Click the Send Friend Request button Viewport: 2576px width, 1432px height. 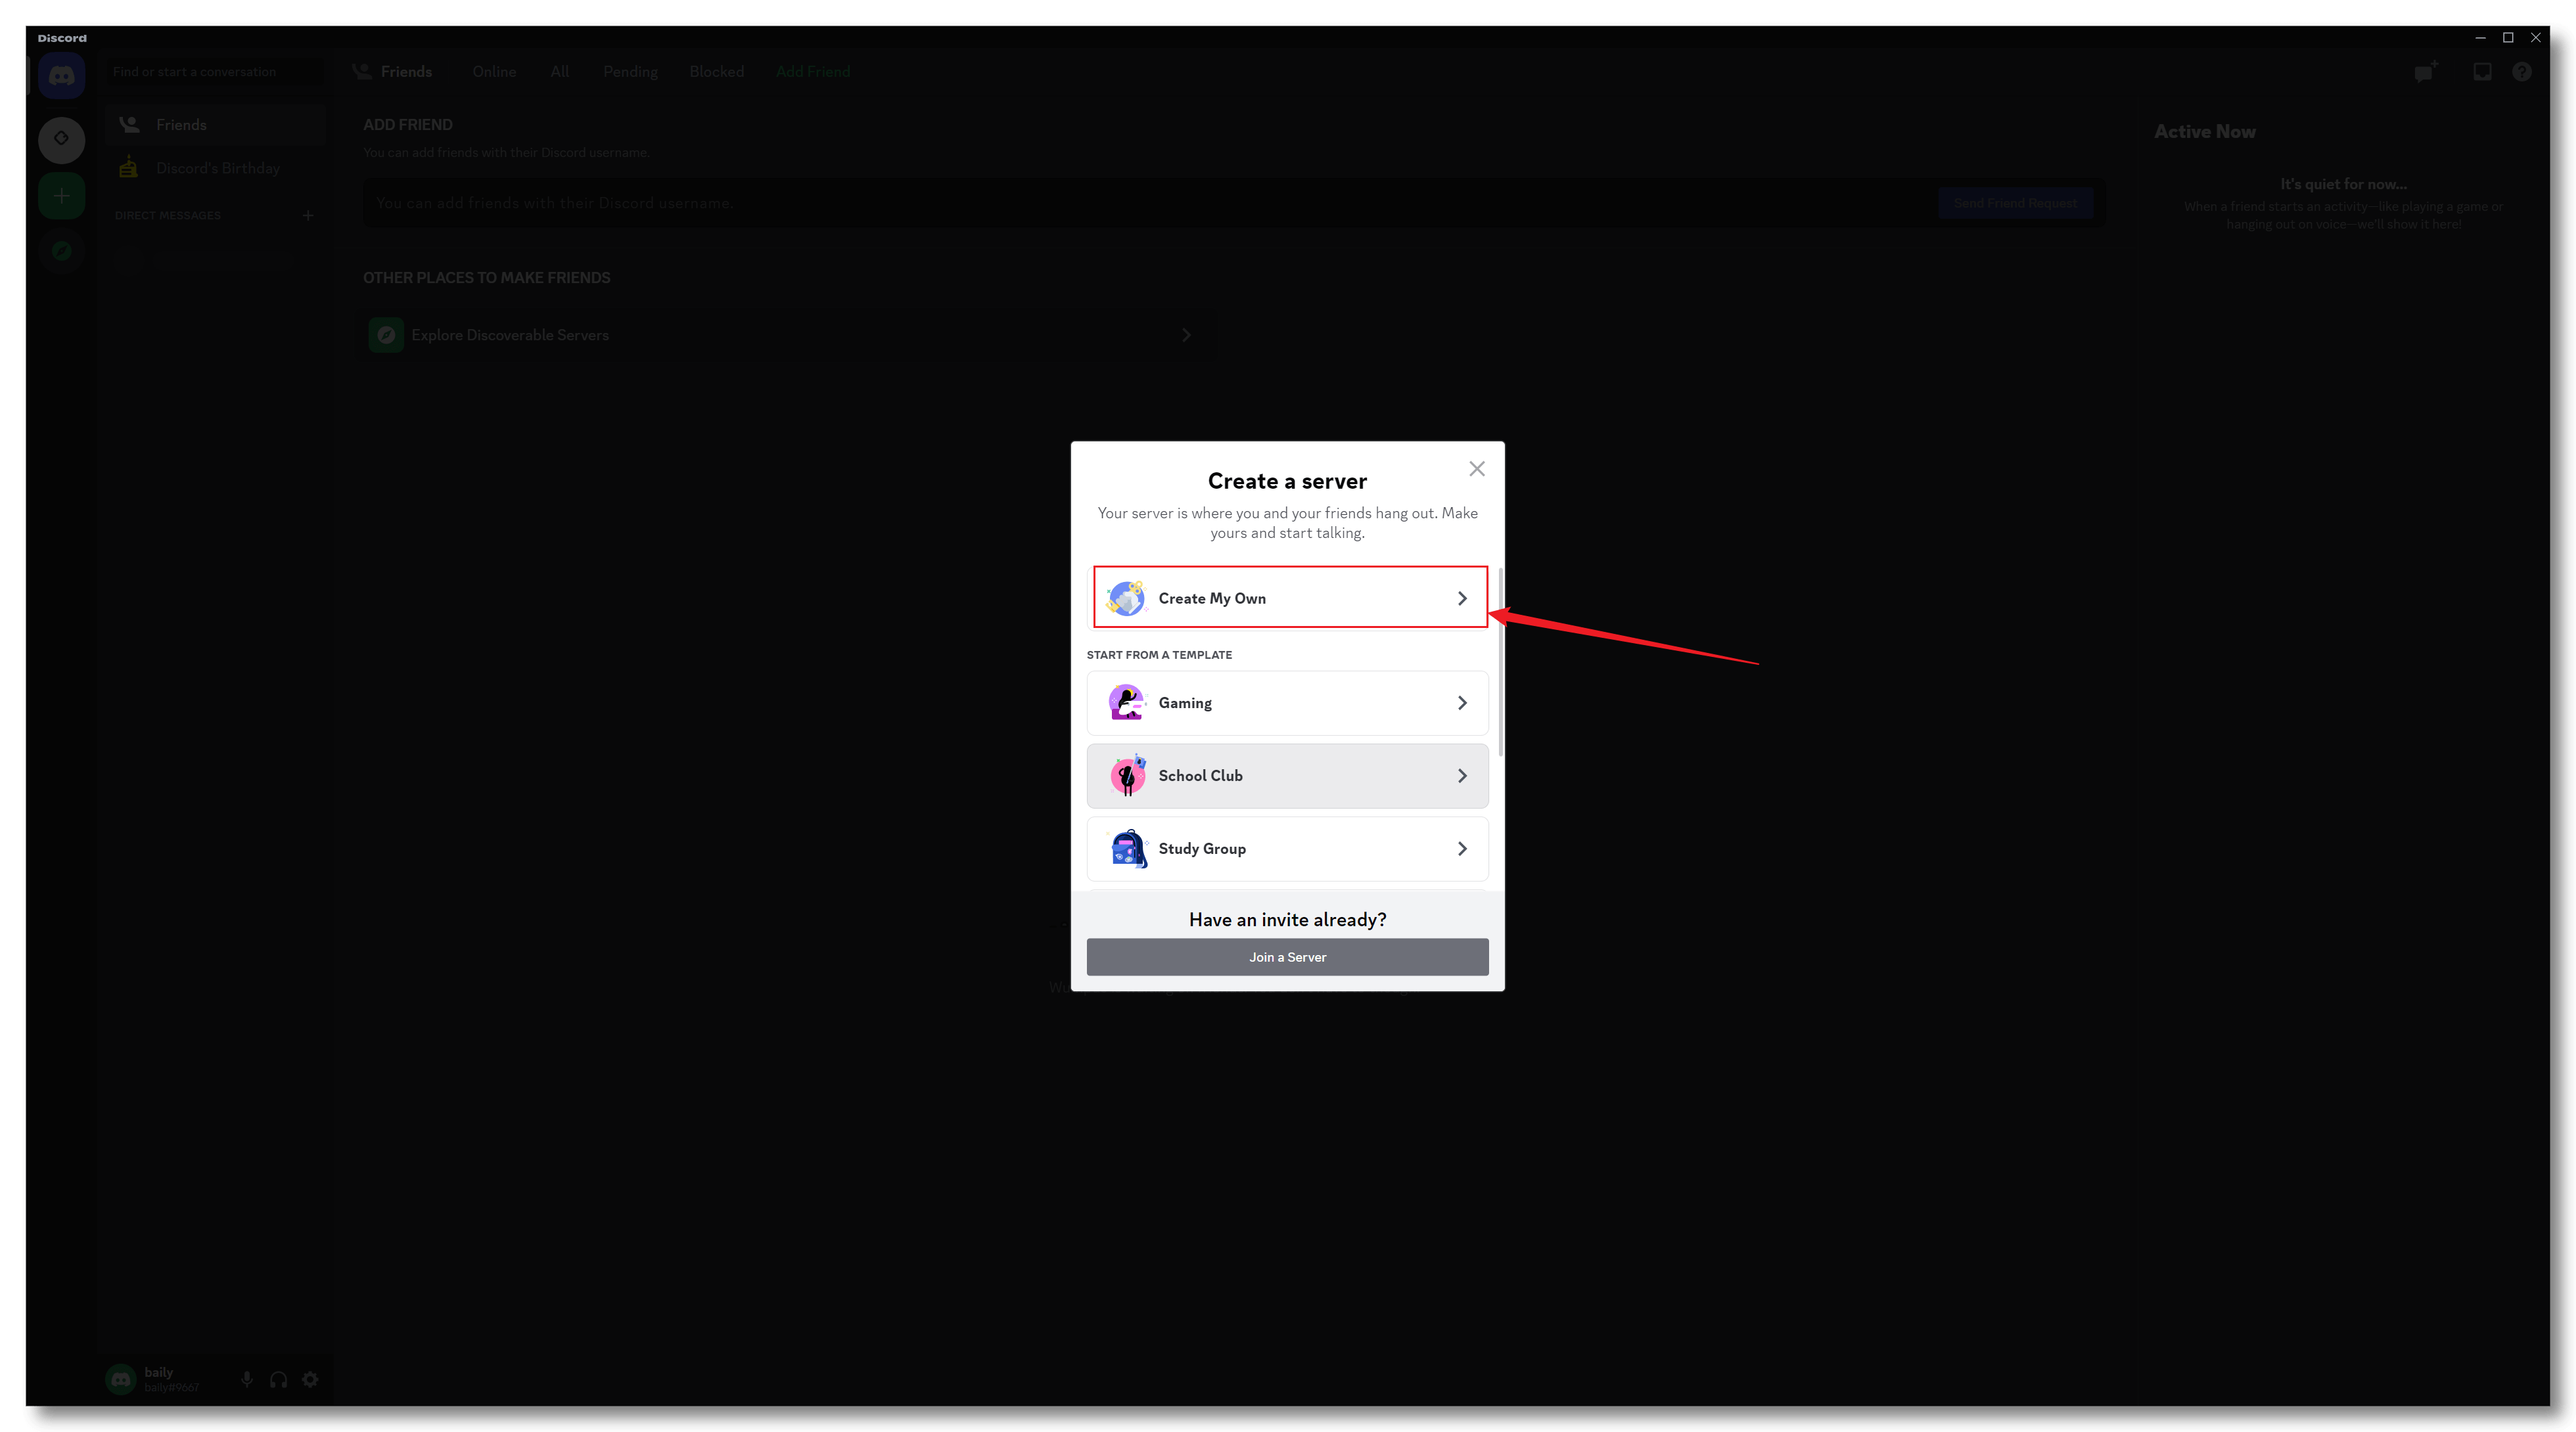pos(2015,203)
